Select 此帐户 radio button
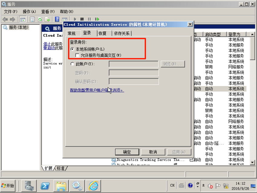The image size is (257, 193). coord(72,64)
